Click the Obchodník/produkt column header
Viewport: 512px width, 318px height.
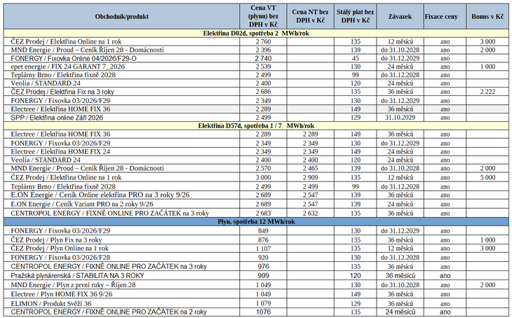coord(122,17)
